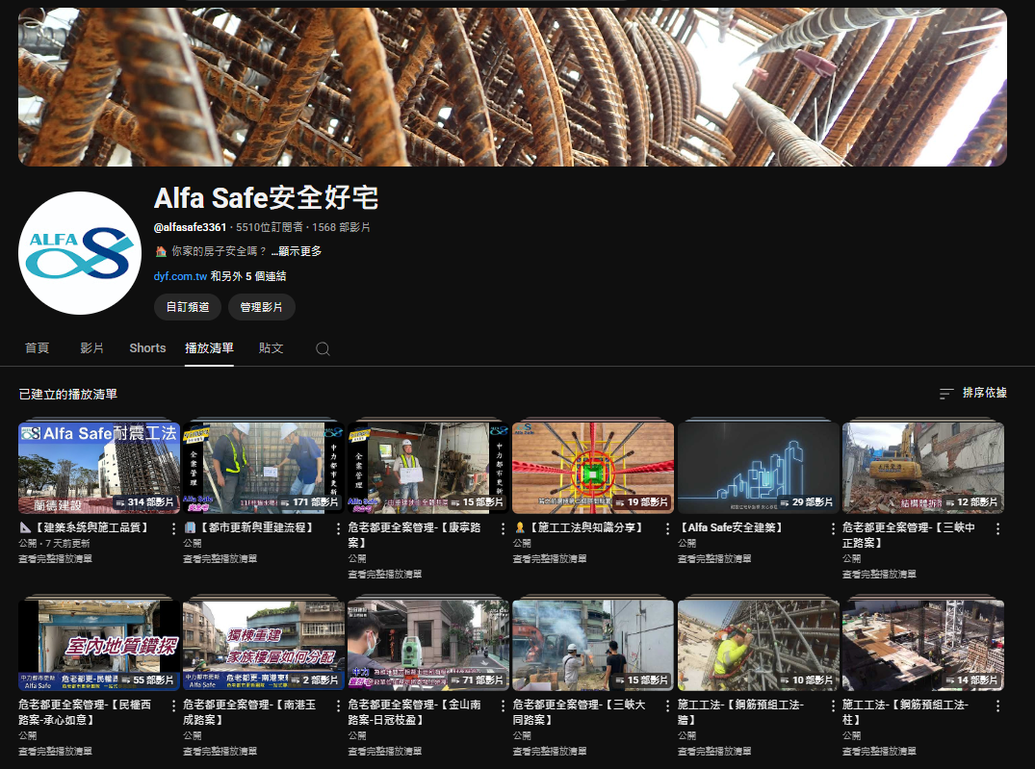Click the 自訂頻道 button
1035x769 pixels.
pos(188,307)
